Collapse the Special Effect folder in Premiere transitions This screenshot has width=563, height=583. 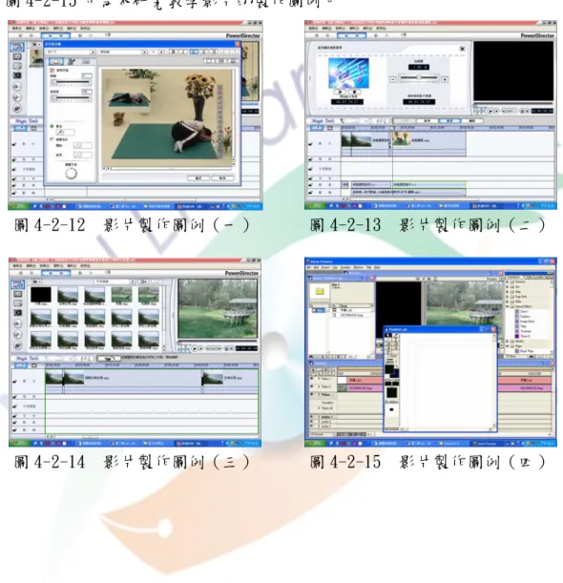tap(508, 306)
